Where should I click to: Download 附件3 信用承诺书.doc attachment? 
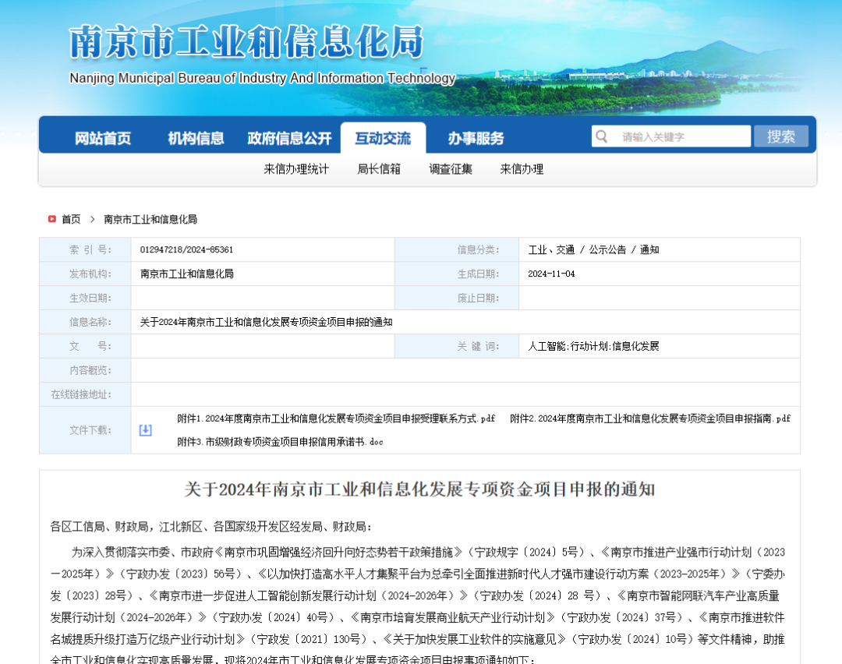[x=280, y=442]
